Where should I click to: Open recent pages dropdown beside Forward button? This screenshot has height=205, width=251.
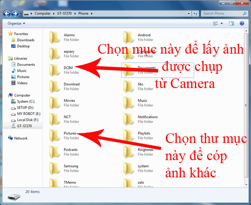tap(20, 14)
